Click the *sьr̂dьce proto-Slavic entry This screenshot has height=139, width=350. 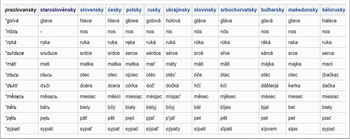15,53
